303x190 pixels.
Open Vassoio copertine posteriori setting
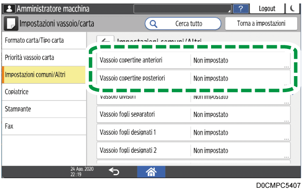coord(193,78)
